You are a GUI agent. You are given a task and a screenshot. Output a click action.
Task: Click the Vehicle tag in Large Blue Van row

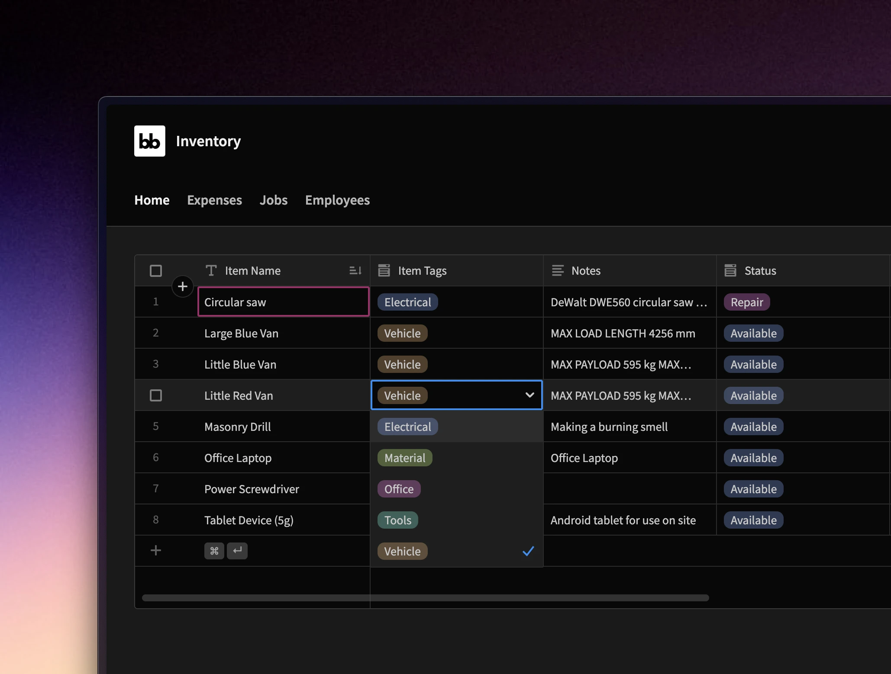(x=402, y=333)
